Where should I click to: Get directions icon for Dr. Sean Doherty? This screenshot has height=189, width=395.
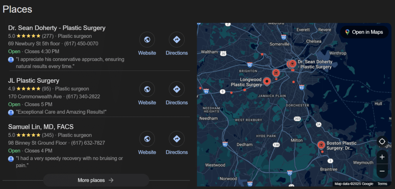click(177, 40)
